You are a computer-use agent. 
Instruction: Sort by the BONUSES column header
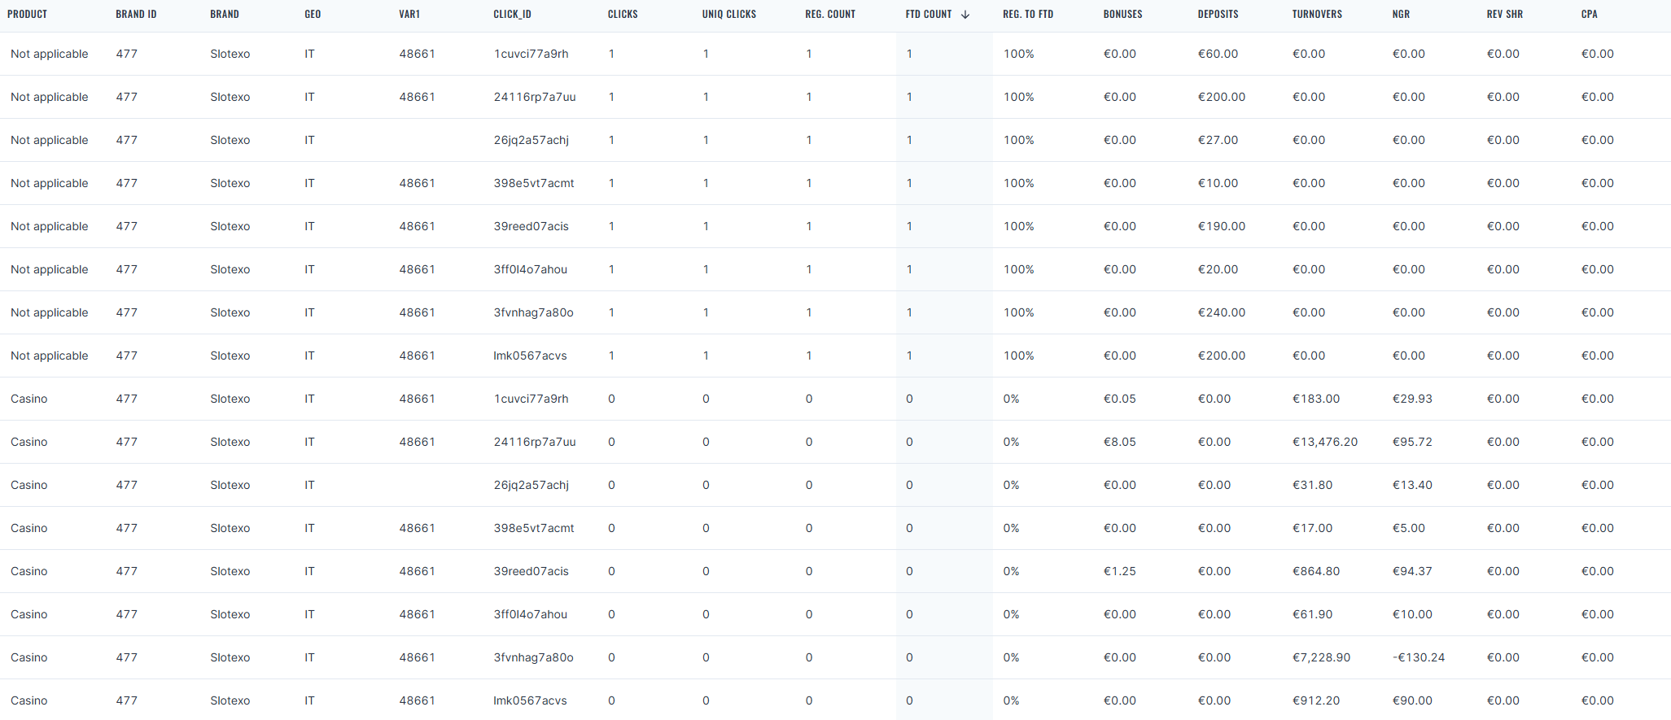1122,15
